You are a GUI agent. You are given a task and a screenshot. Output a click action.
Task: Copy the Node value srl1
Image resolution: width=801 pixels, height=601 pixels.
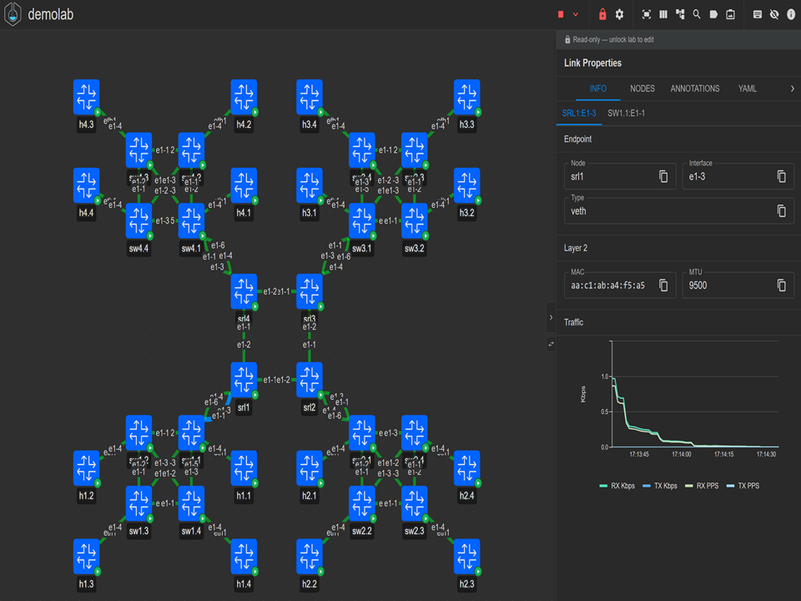pos(663,176)
